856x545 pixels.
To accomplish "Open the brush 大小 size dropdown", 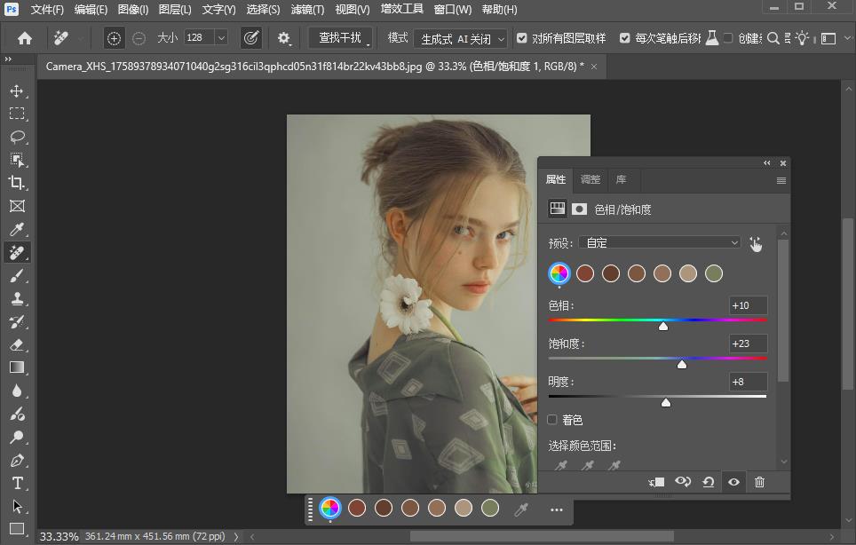I will pyautogui.click(x=220, y=37).
